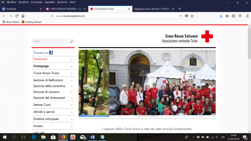Click the slideshow progress bar under the photo

click(147, 116)
